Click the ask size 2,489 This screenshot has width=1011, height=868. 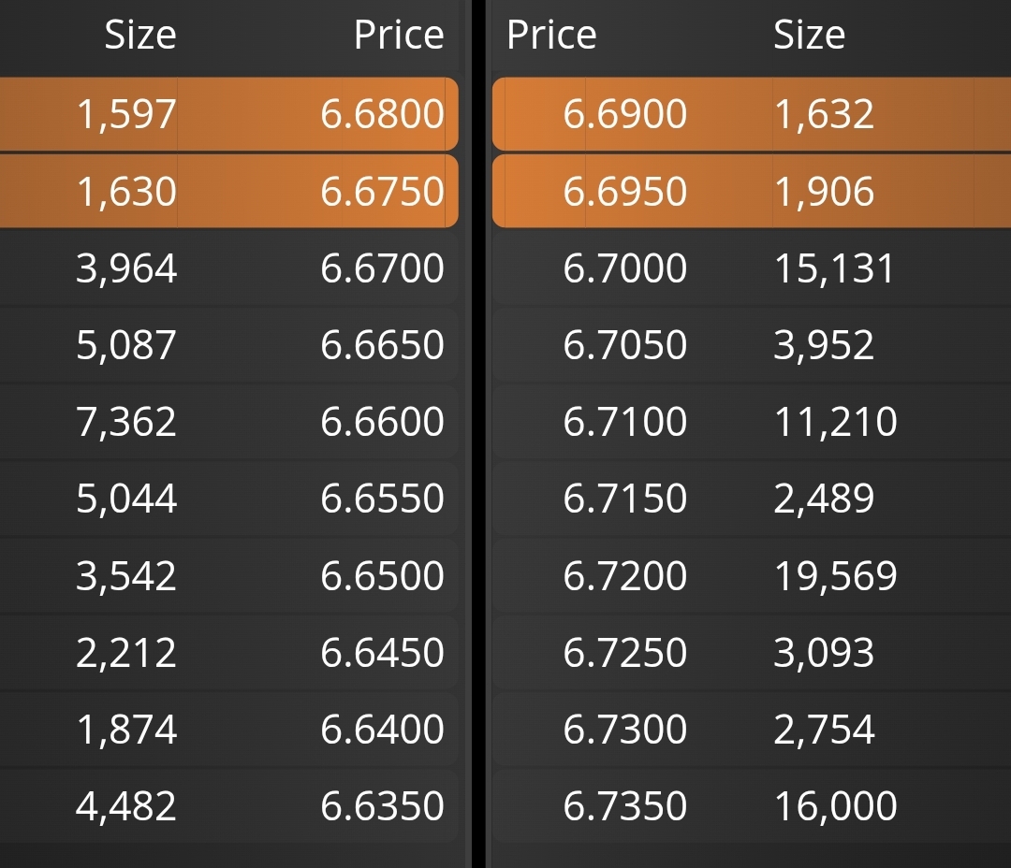click(x=824, y=499)
